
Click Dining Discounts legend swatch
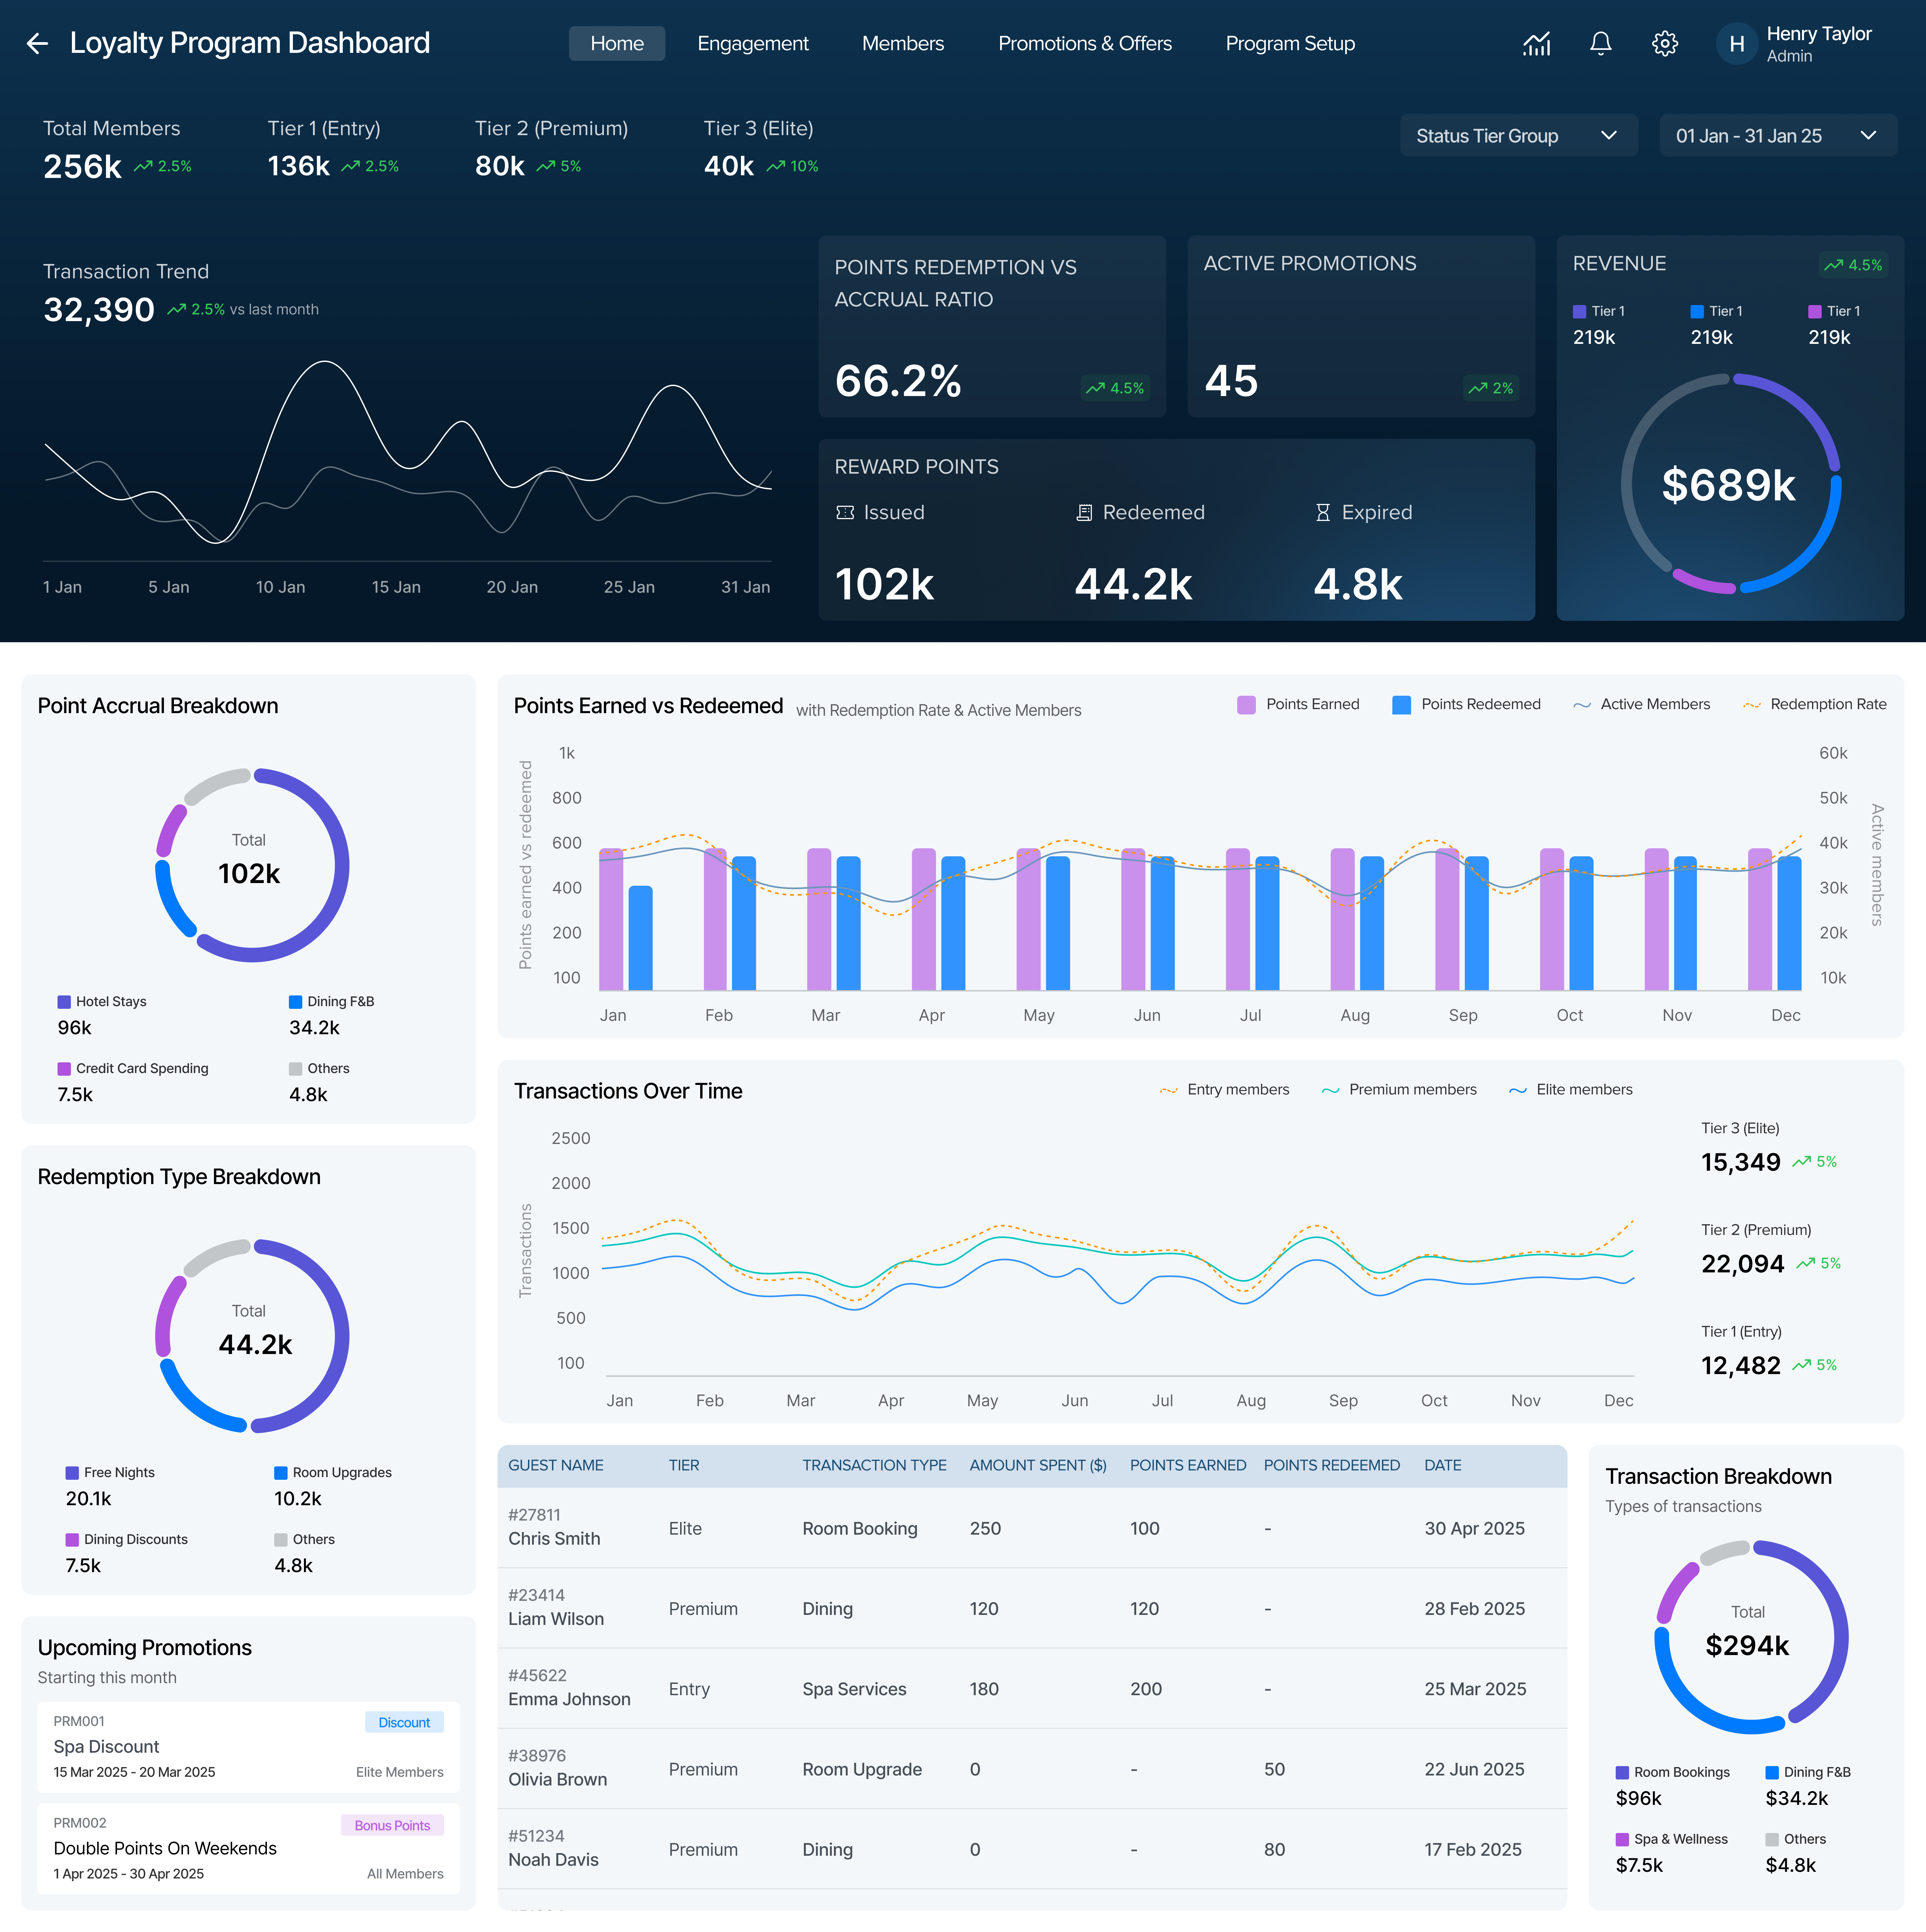[x=72, y=1540]
